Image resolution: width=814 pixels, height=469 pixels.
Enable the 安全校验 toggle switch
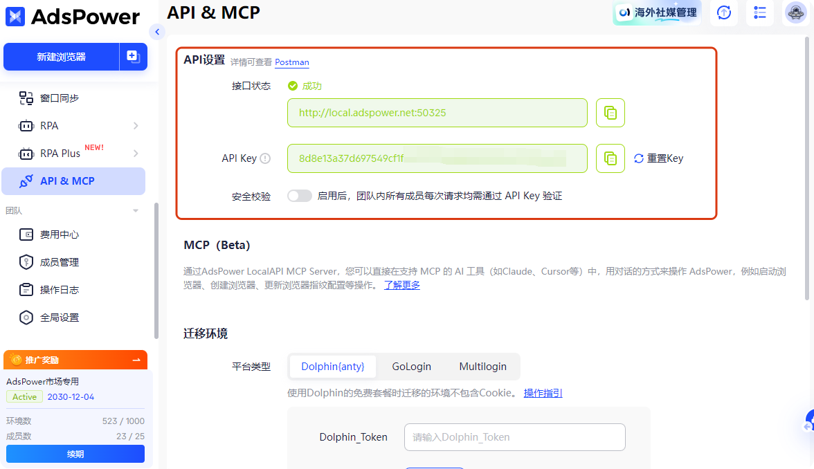click(300, 196)
